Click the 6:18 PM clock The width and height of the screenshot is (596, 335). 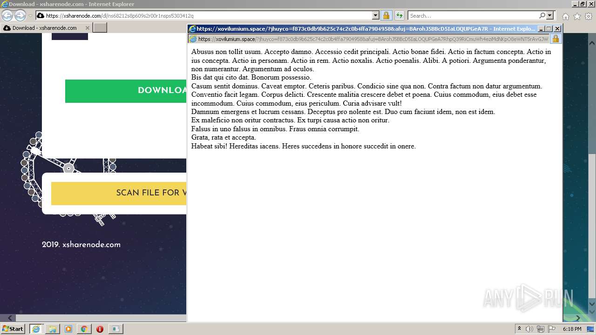(x=572, y=329)
